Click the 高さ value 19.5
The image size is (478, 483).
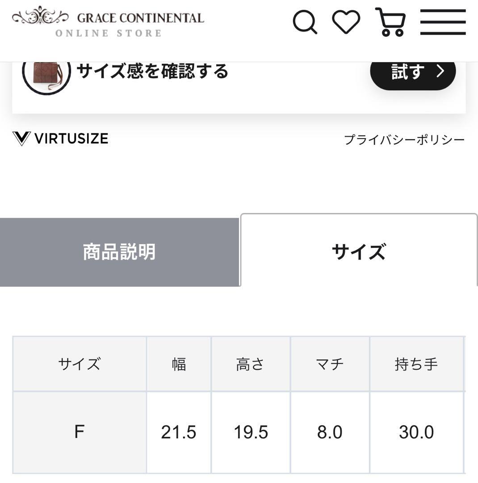tap(251, 432)
